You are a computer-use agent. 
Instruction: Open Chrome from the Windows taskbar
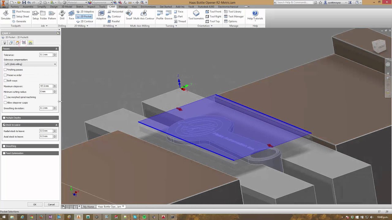point(31,217)
